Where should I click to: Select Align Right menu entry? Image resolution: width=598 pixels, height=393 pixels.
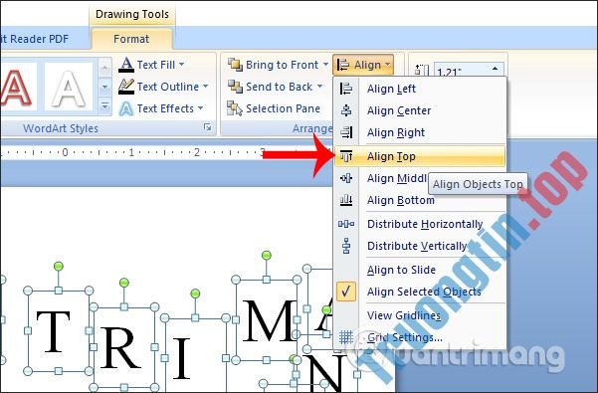click(420, 132)
